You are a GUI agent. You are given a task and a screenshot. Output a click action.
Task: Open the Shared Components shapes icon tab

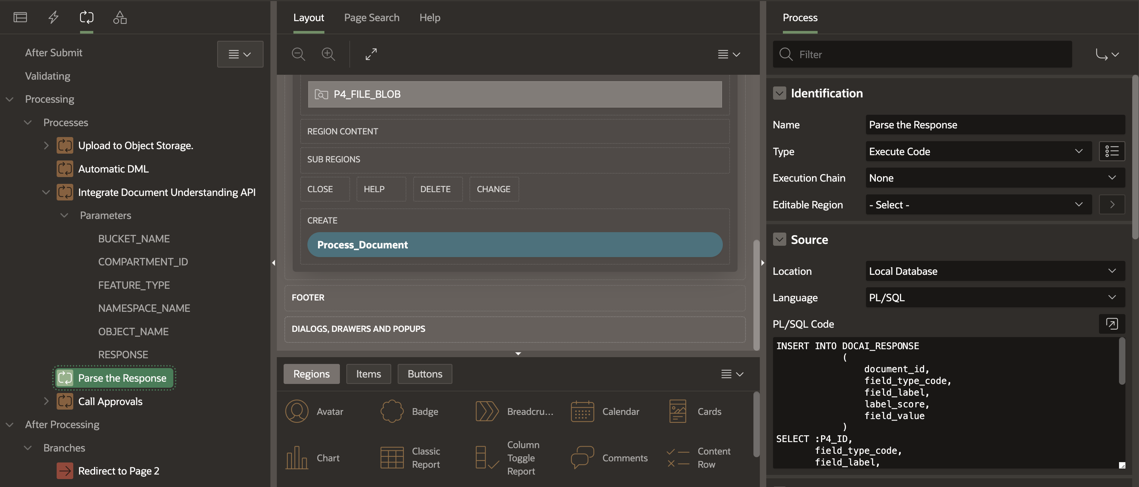(x=120, y=17)
